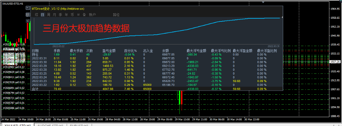Viewport: 342px width, 126px height.
Task: Click the 65000 deposit on 2022.03.22
Action: (x=147, y=84)
